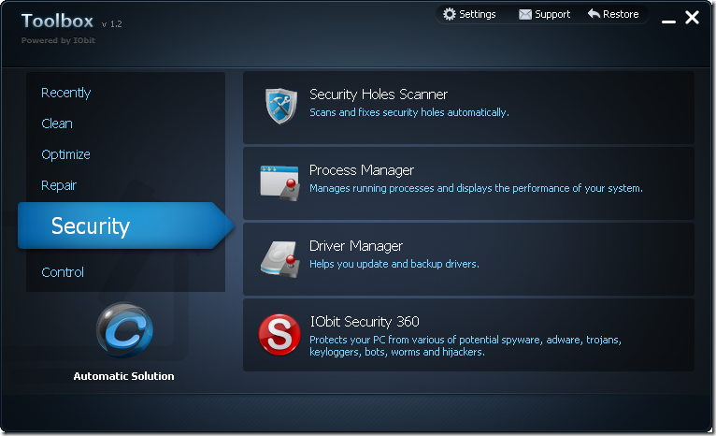Click 'Protects your PC from various' description
The image size is (716, 436).
(x=465, y=346)
